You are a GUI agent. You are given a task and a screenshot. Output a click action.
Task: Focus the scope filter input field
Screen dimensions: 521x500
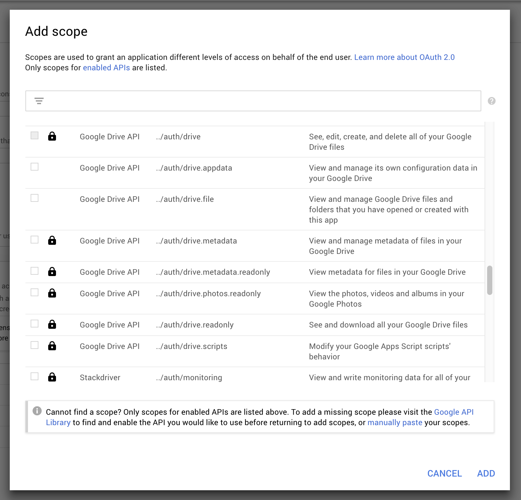253,101
